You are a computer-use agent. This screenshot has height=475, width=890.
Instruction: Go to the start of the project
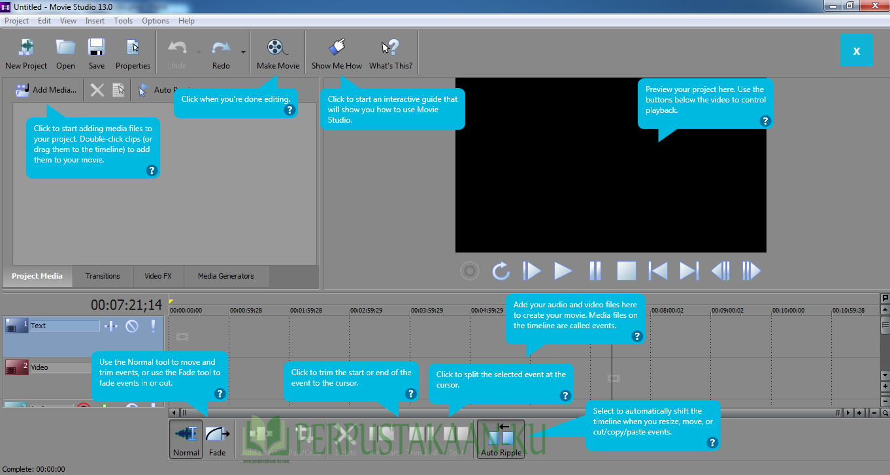657,271
